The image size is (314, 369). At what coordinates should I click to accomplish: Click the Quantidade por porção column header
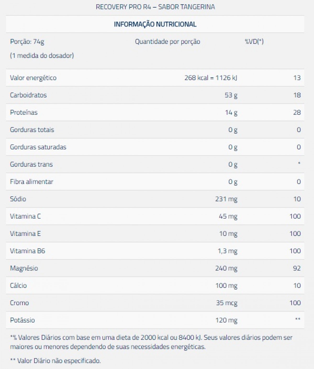click(x=167, y=42)
